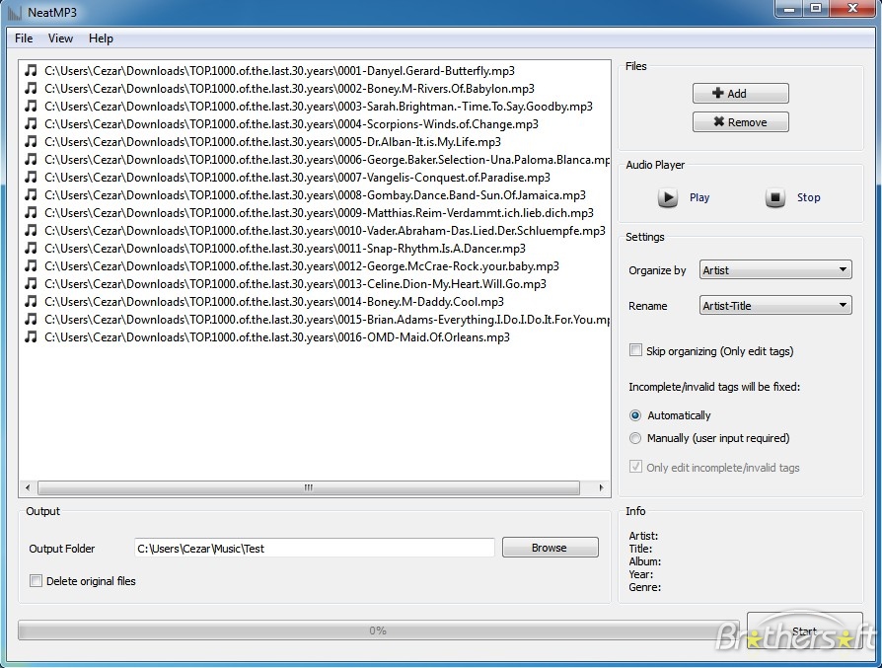Click music note icon for 0002-Boney.M-Rivers.Of.Babylon
The width and height of the screenshot is (882, 668).
(x=31, y=89)
